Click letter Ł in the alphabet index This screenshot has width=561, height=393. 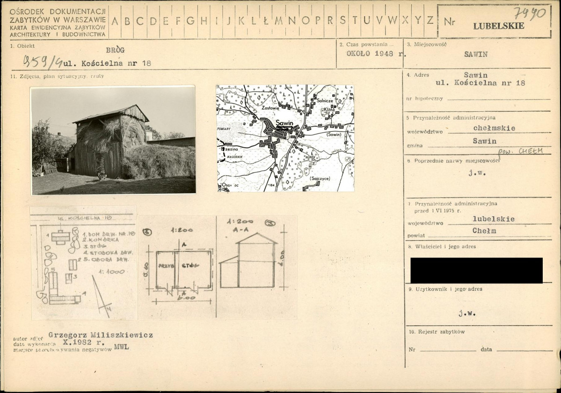click(266, 21)
